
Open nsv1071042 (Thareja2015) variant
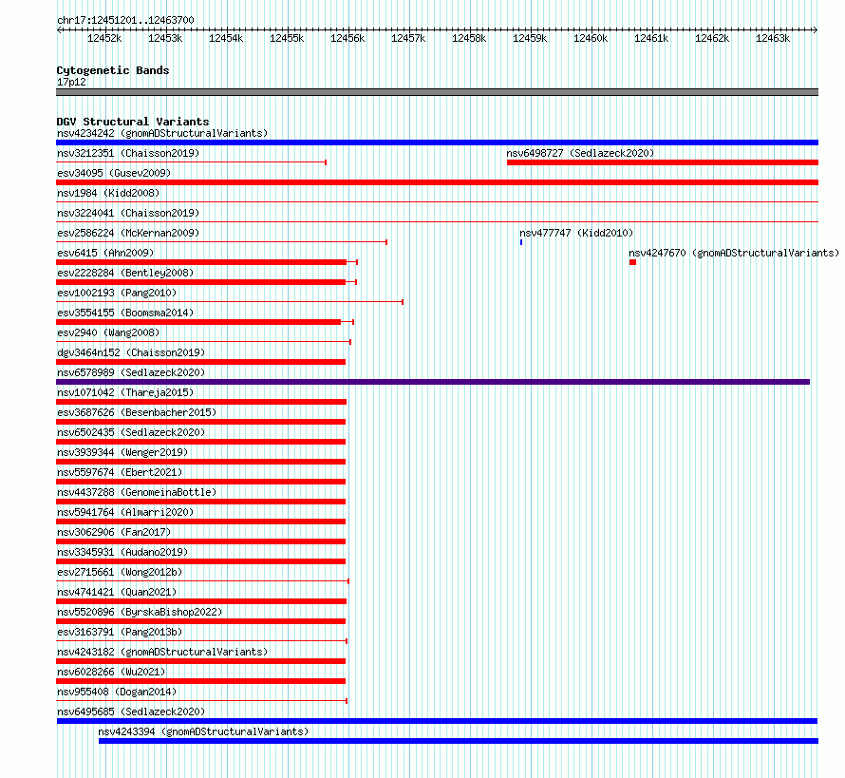[125, 392]
